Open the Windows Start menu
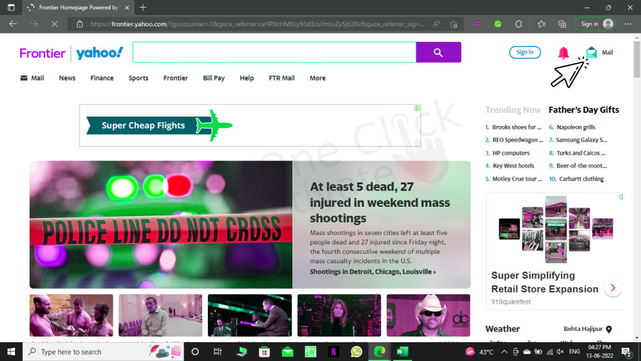Image resolution: width=641 pixels, height=361 pixels. 11,352
